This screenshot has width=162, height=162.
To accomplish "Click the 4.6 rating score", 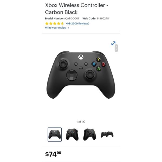I will 68,23.
